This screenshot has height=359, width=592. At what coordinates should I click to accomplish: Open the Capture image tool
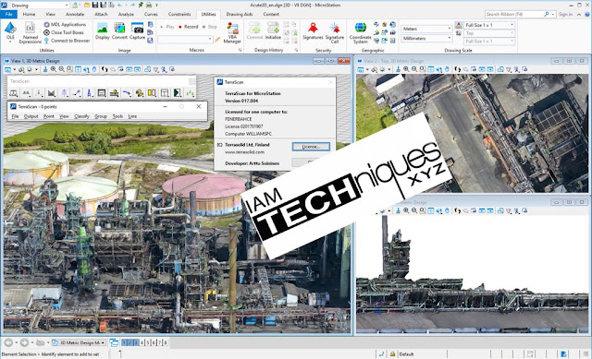pos(137,30)
